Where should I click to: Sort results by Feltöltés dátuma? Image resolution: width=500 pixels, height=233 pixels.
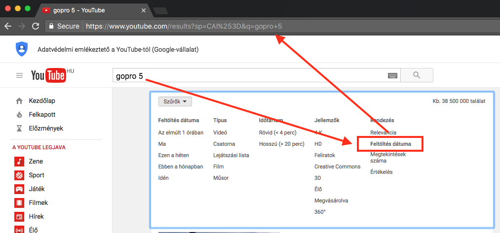pyautogui.click(x=390, y=144)
